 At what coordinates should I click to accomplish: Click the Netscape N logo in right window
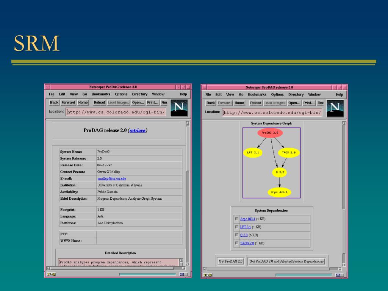point(335,108)
